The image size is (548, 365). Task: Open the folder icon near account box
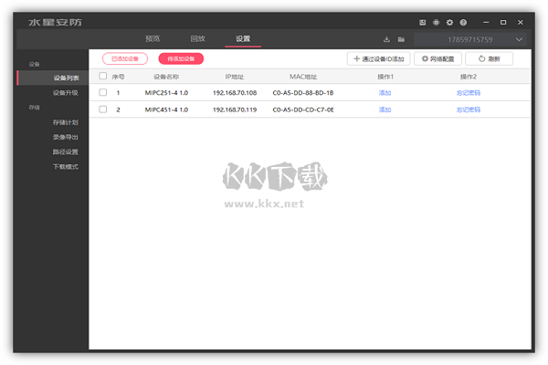tap(401, 39)
